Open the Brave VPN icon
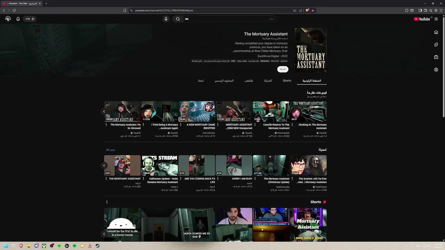The image size is (445, 250). point(436,10)
